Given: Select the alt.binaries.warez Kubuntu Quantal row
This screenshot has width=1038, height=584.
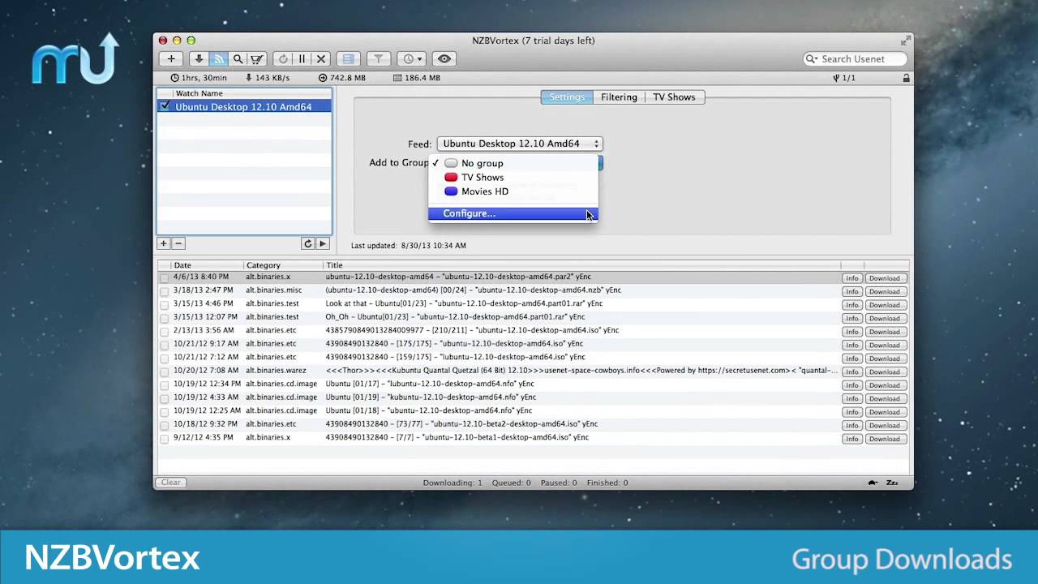Looking at the screenshot, I should 533,371.
